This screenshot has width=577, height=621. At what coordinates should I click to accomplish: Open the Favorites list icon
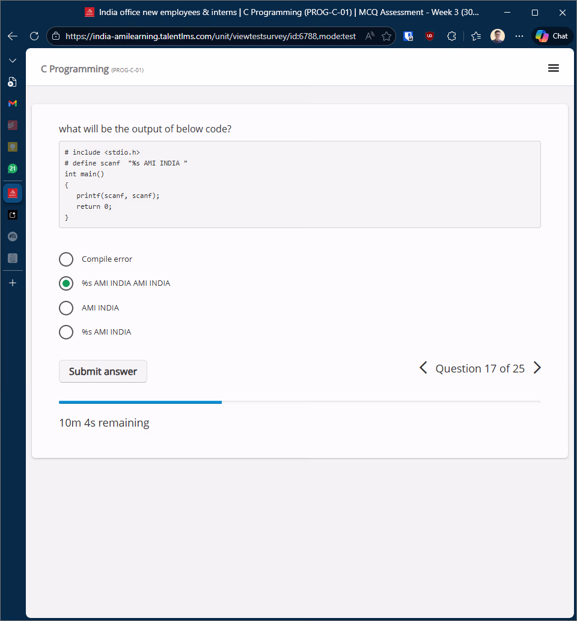pos(476,36)
